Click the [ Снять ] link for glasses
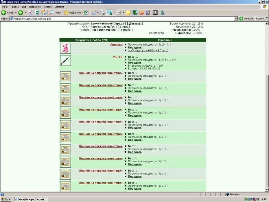The image size is (269, 202). (124, 27)
